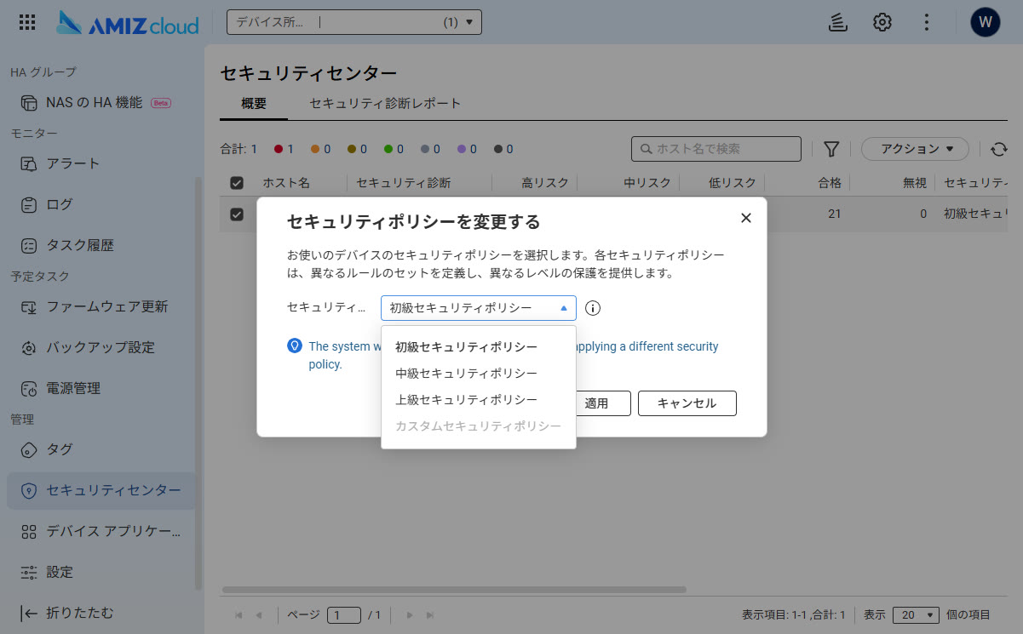The height and width of the screenshot is (634, 1023).
Task: Expand the アクション dropdown button
Action: coord(915,149)
